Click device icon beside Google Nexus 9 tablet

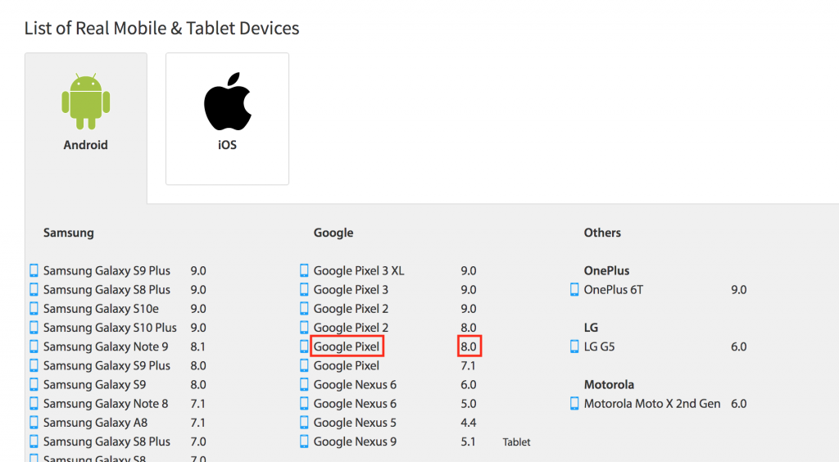pos(304,442)
